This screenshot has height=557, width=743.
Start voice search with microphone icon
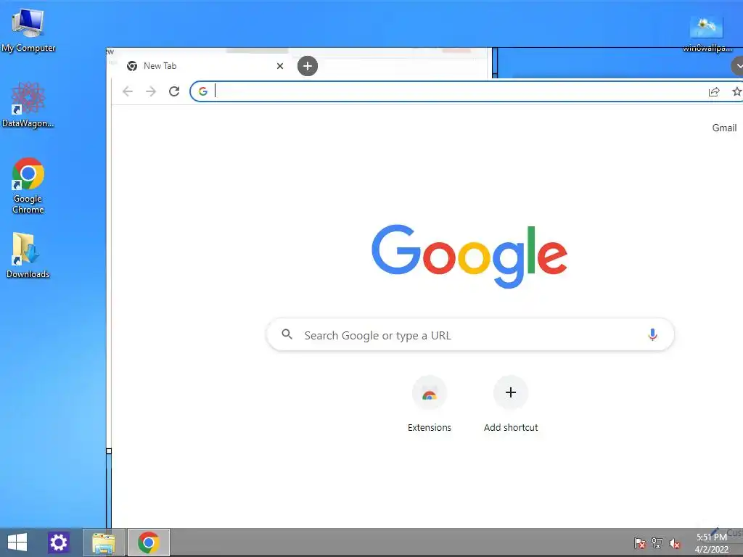(x=652, y=335)
